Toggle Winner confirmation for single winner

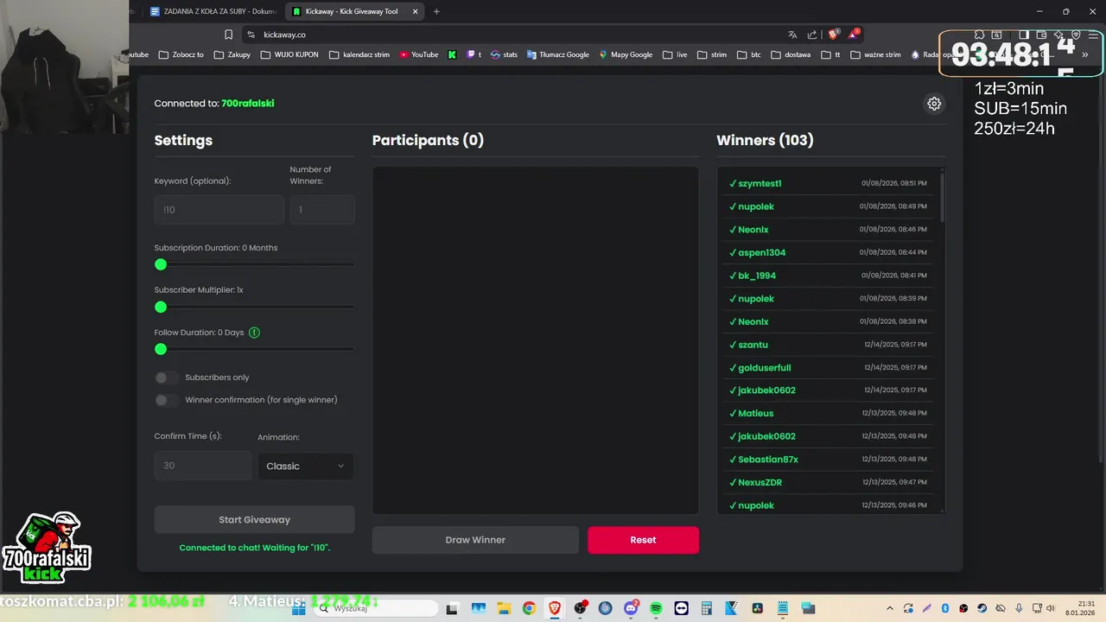point(166,400)
